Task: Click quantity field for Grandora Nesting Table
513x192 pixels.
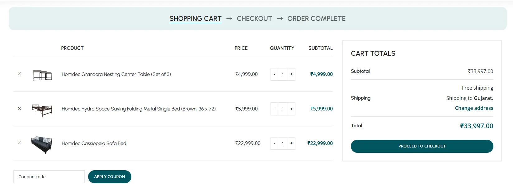Action: click(x=283, y=74)
